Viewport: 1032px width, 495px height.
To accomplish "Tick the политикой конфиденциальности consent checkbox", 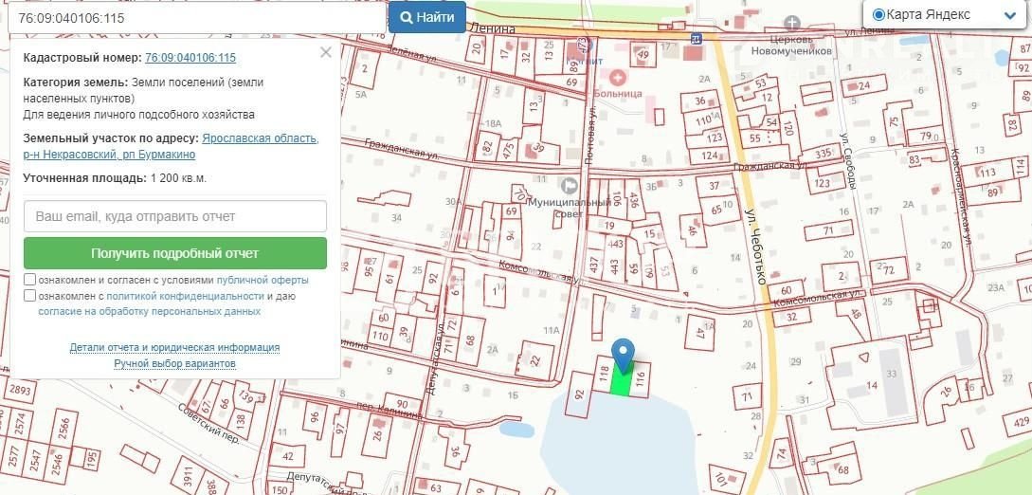I will [x=30, y=296].
